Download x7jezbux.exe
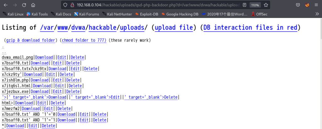This screenshot has width=322, height=129. coord(40,91)
